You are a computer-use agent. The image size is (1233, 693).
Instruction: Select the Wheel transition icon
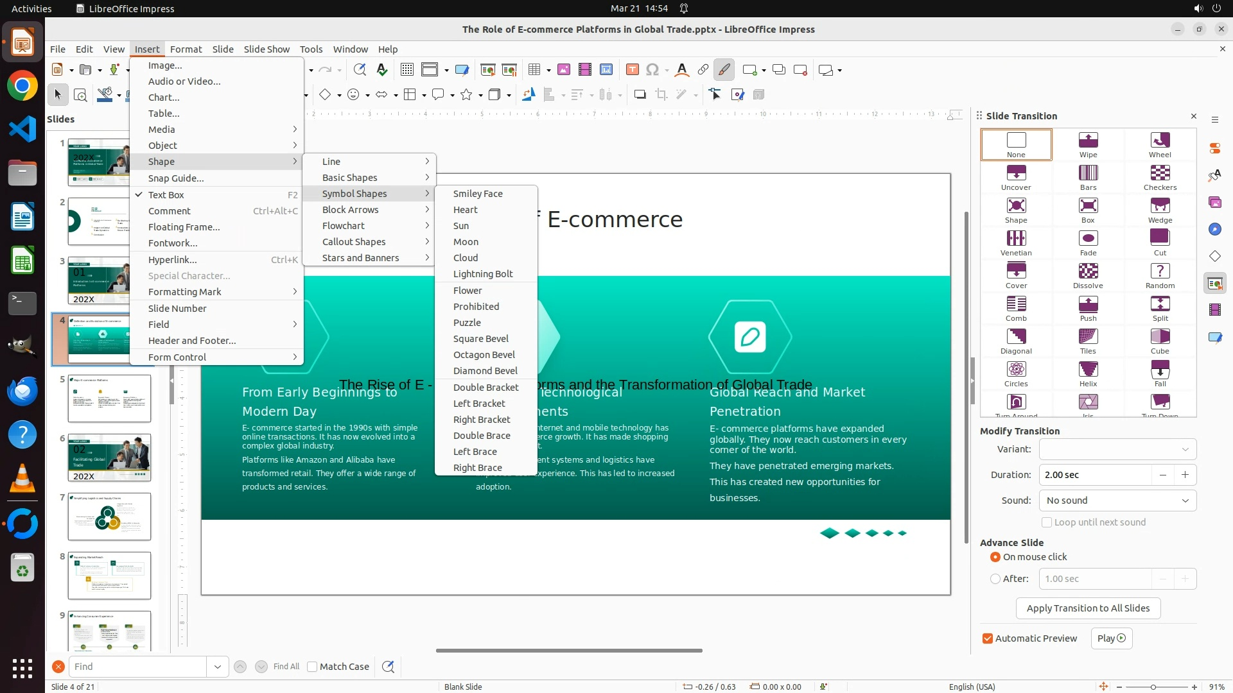pyautogui.click(x=1160, y=141)
